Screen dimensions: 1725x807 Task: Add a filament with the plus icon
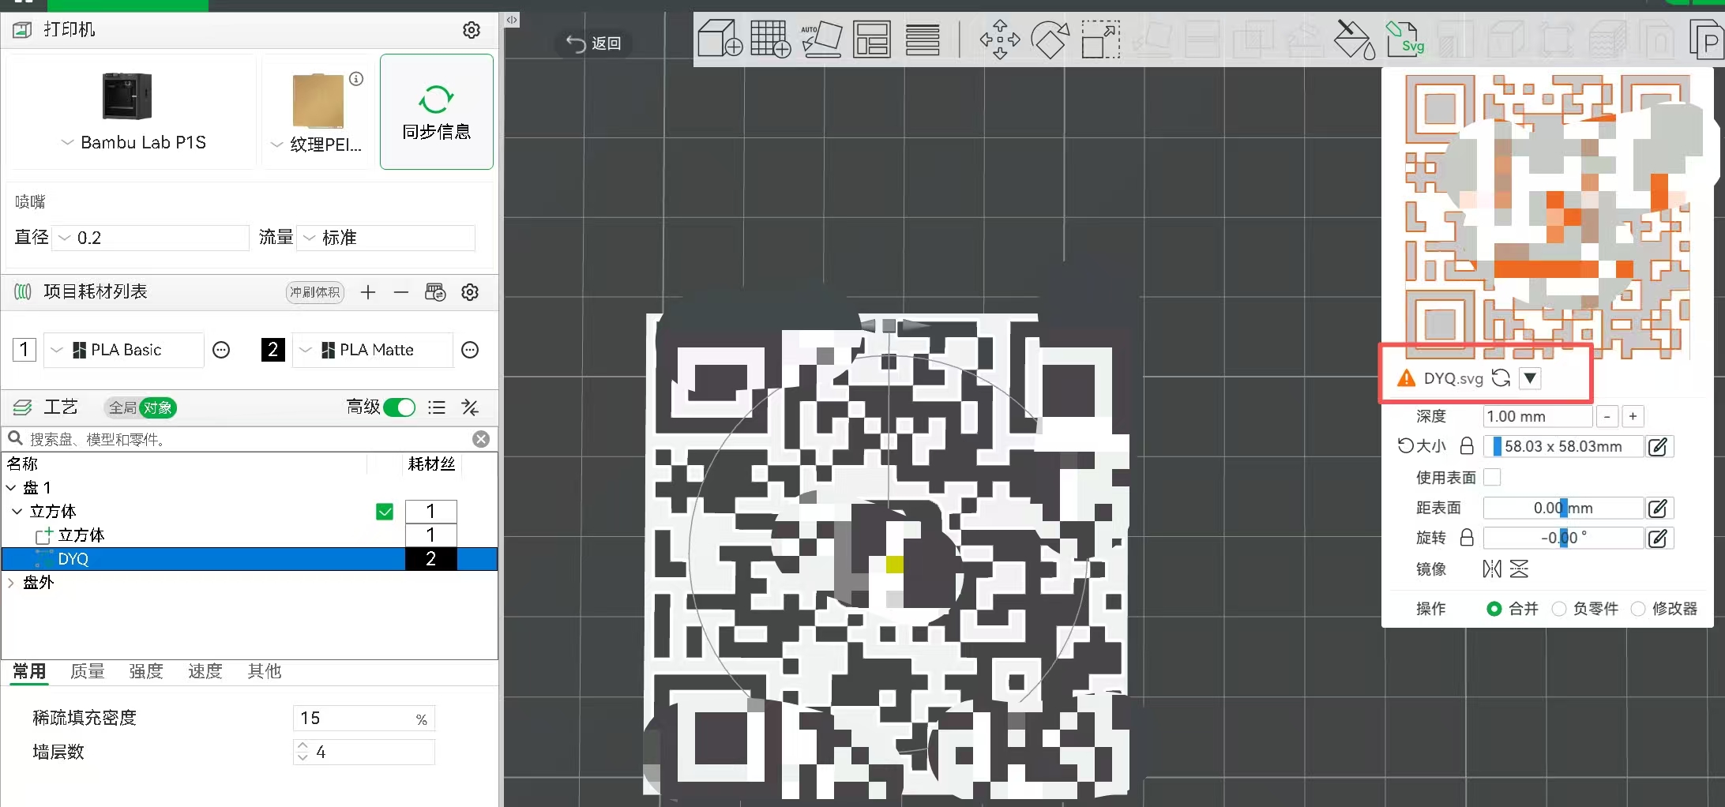(x=368, y=292)
